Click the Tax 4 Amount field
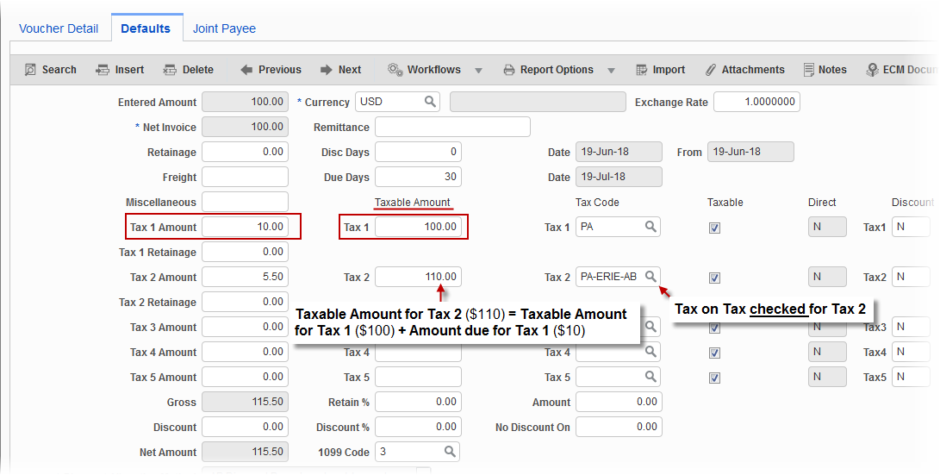The height and width of the screenshot is (475, 940). point(246,352)
